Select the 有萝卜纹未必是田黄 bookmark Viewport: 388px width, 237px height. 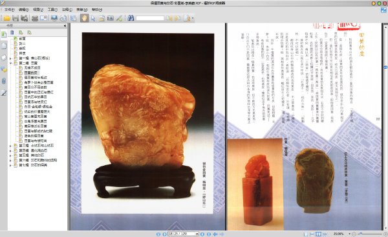click(x=39, y=82)
